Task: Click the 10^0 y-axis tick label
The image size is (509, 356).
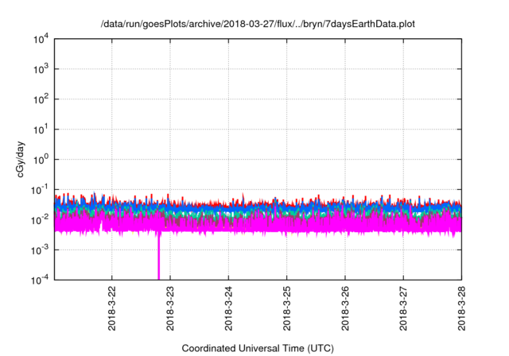Action: click(x=41, y=160)
